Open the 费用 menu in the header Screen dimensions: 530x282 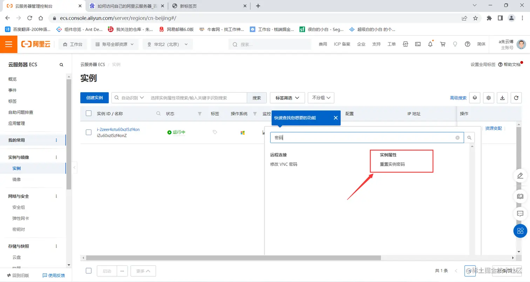tap(322, 44)
